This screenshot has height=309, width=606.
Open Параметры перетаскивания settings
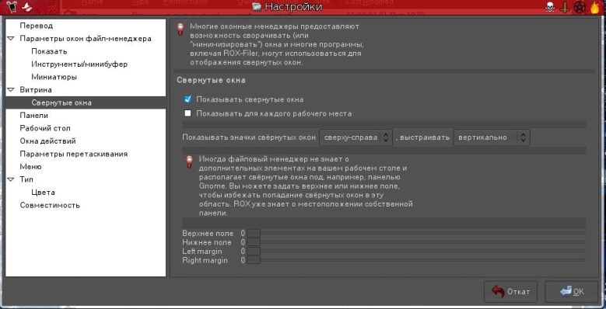tap(74, 154)
